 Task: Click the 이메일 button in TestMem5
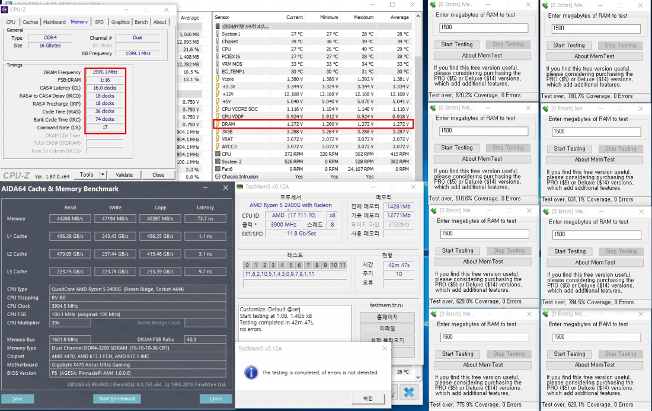point(387,329)
